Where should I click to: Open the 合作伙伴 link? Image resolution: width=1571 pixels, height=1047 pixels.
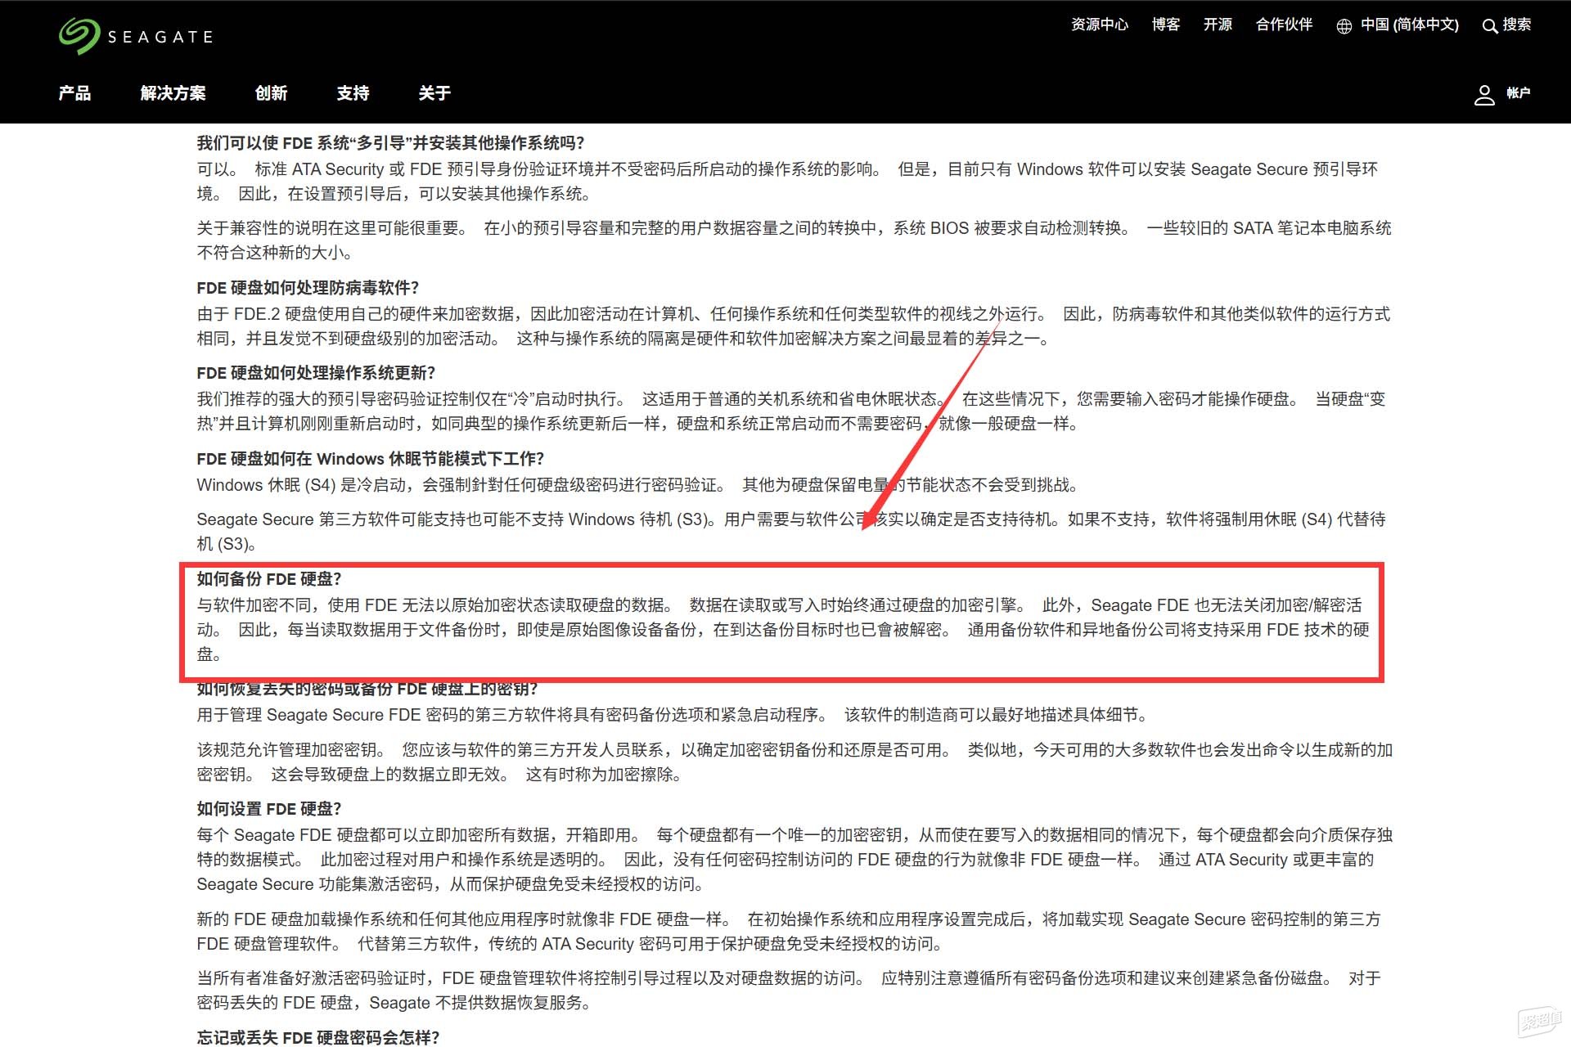1285,25
